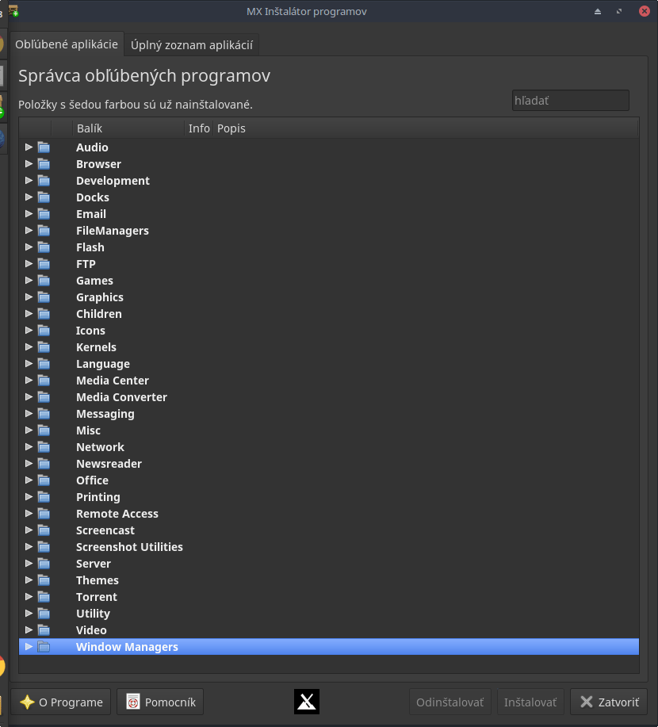Click the FTP folder icon
658x727 pixels.
click(44, 264)
